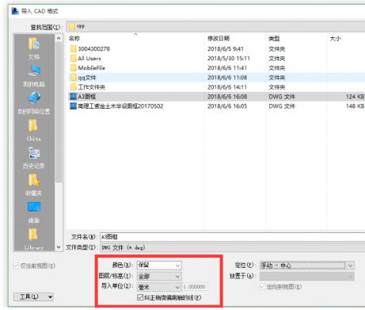Screen dimensions: 365x310
Task: Open 桌面 desktop shortcut in the sidebar
Action: click(x=34, y=212)
